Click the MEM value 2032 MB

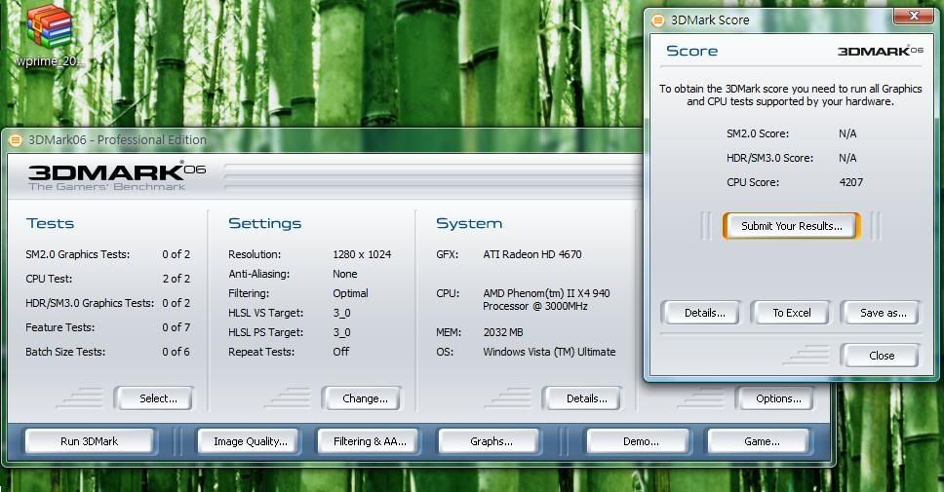point(502,332)
